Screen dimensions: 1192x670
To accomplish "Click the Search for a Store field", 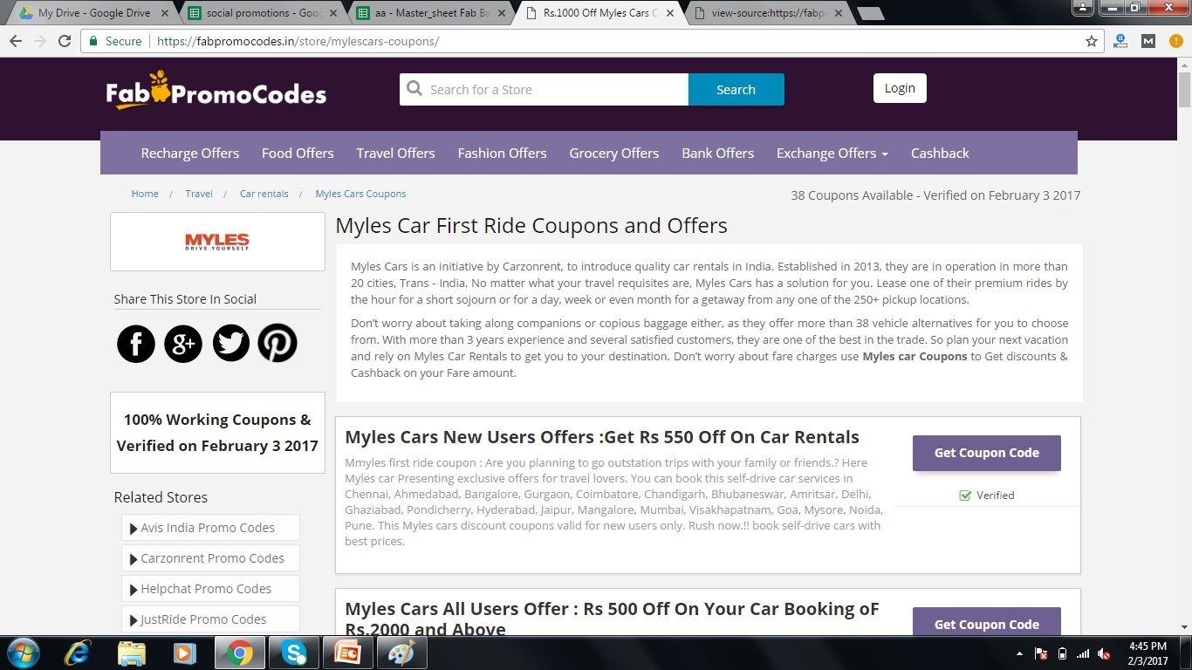I will (544, 89).
